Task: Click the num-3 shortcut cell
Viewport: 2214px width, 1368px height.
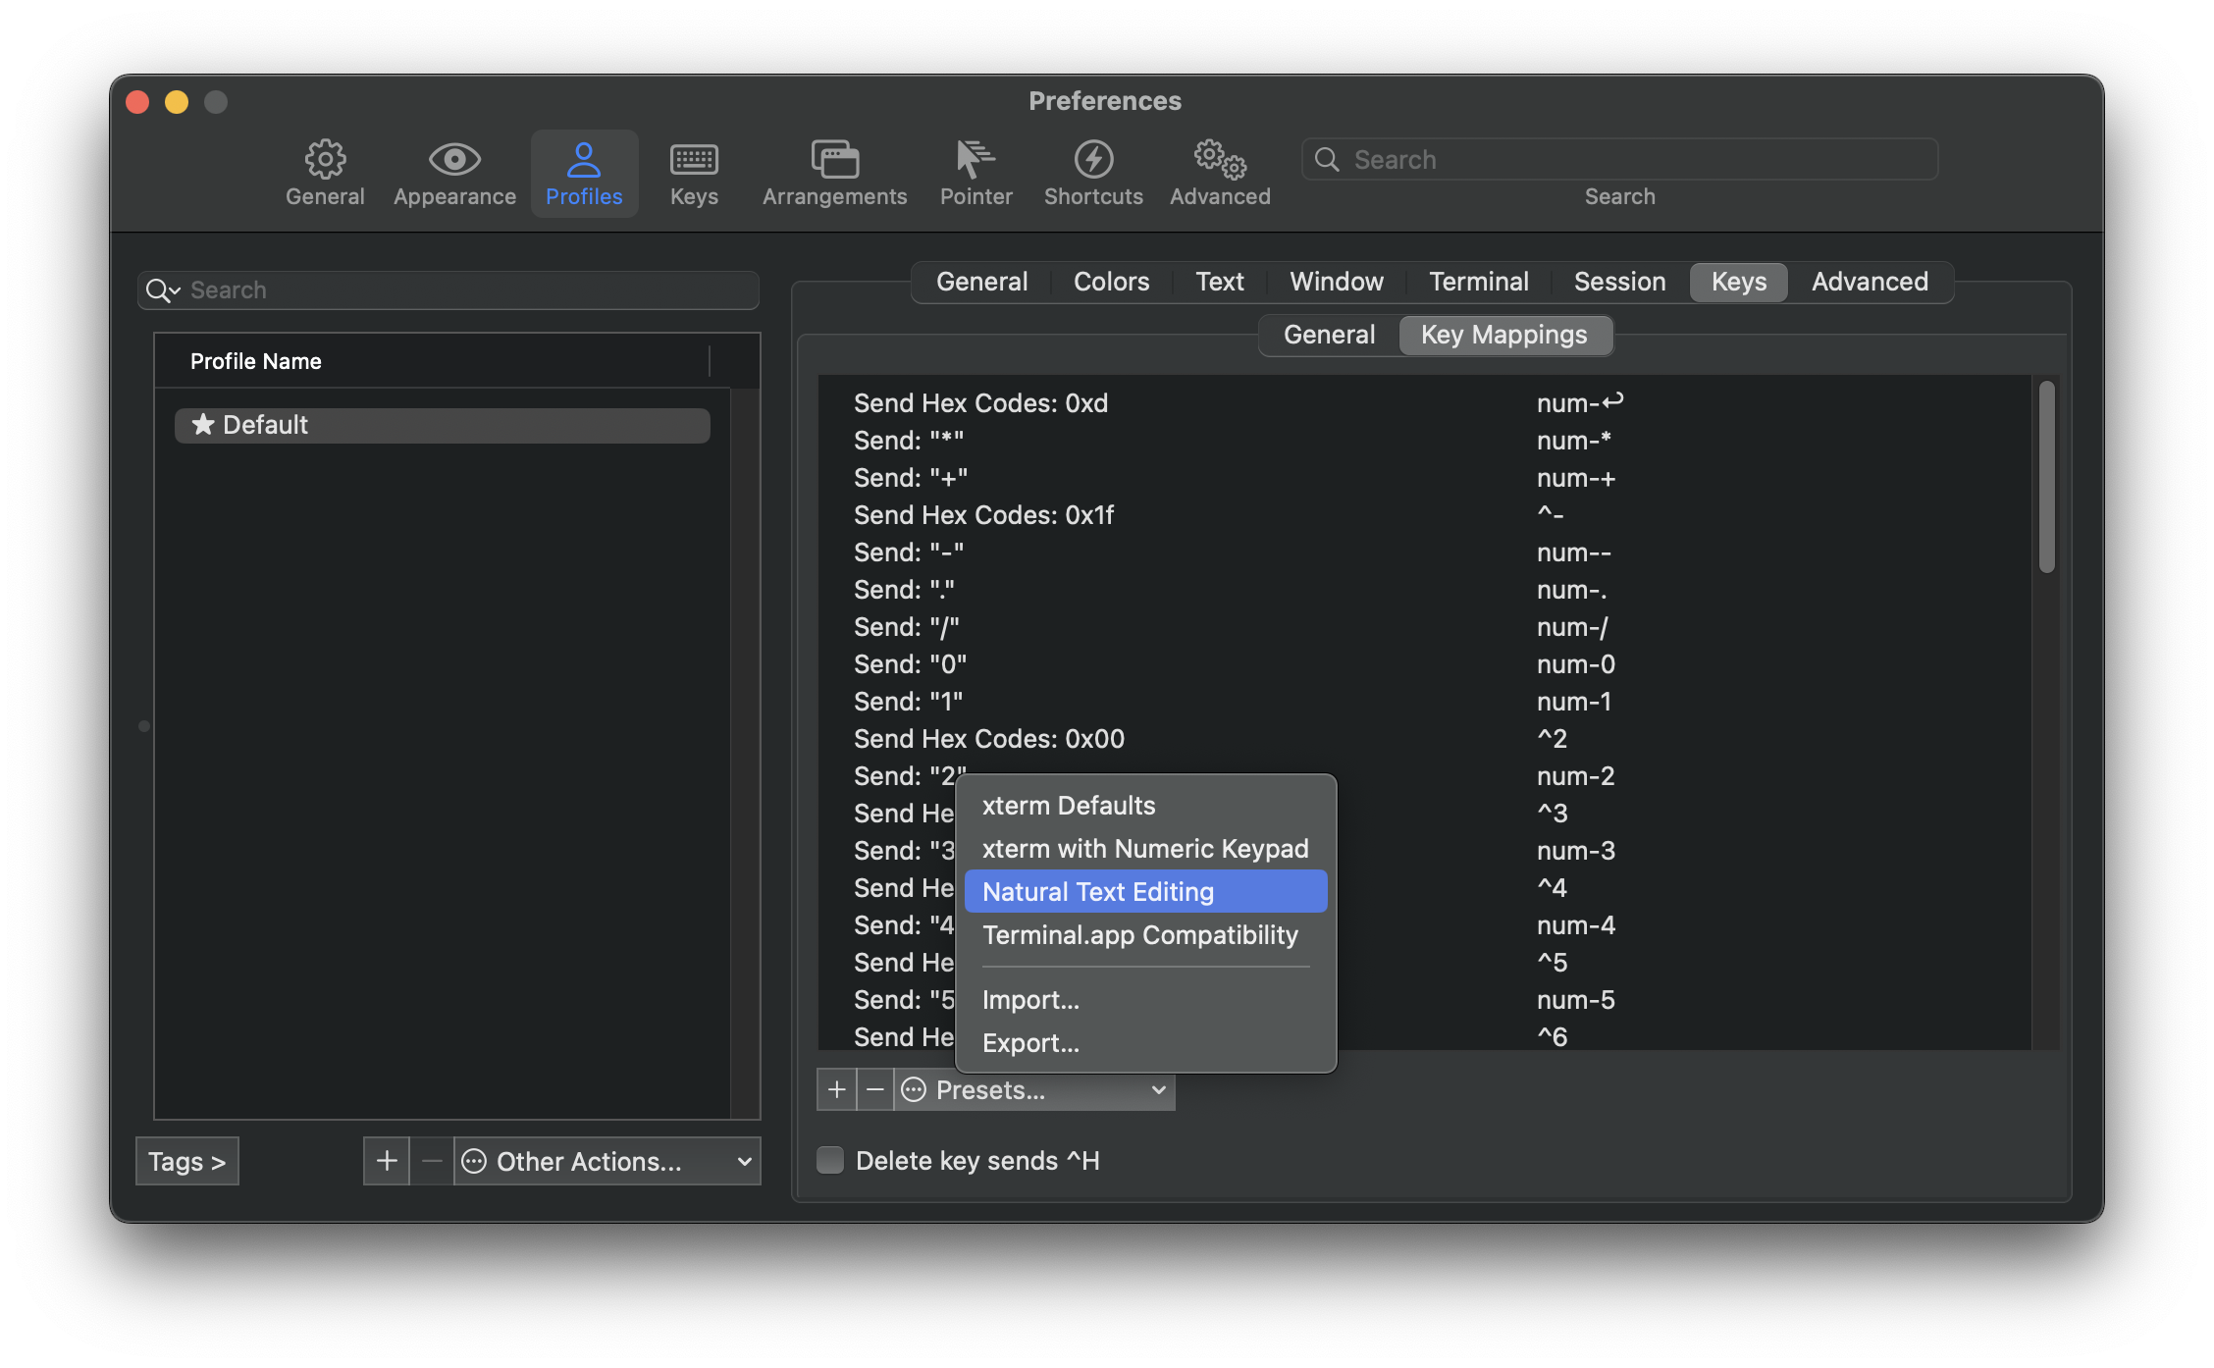Action: pyautogui.click(x=1575, y=851)
